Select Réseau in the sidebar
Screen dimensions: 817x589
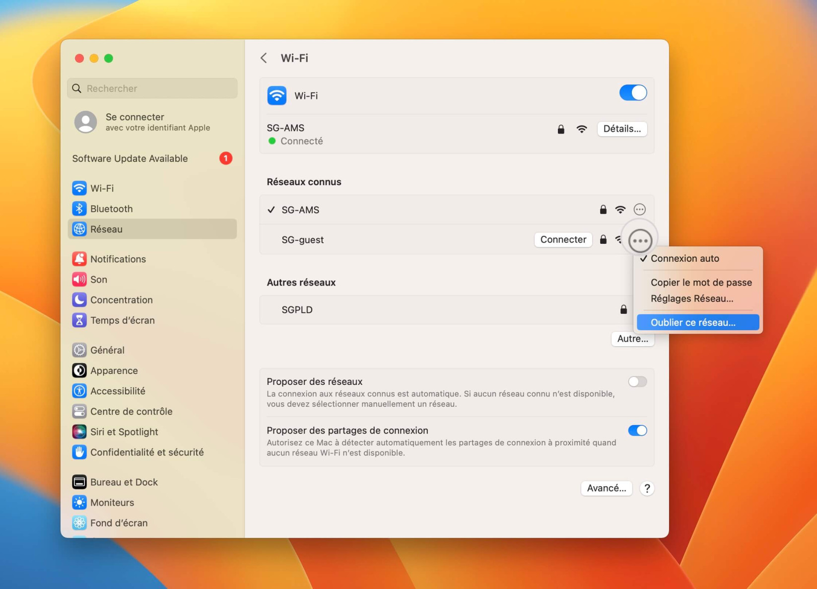[x=151, y=229]
